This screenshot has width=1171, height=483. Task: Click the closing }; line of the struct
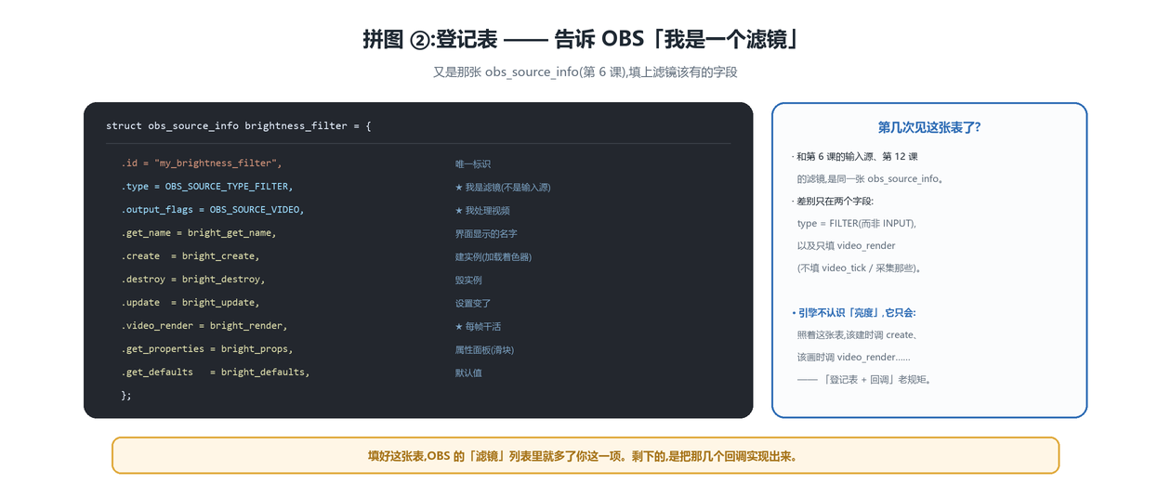click(126, 396)
